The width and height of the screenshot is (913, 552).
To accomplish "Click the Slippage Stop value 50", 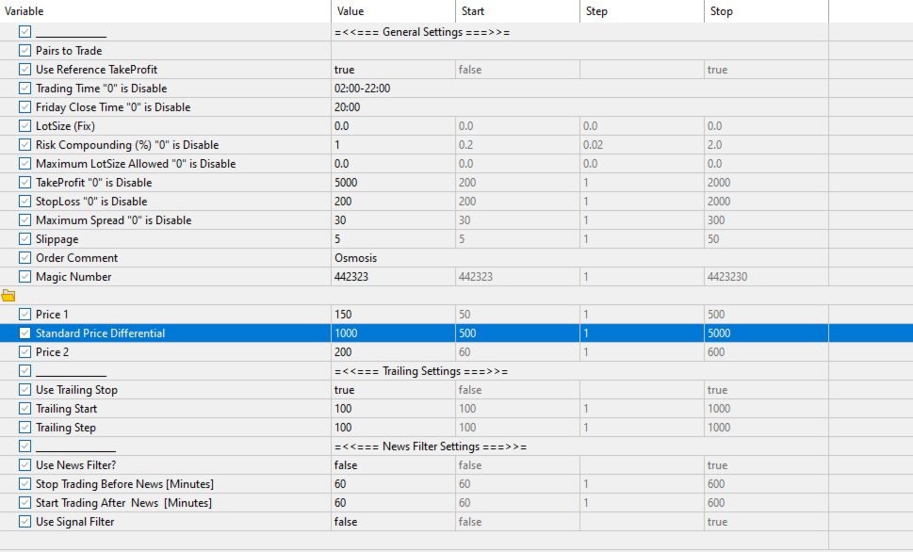I will (x=713, y=238).
